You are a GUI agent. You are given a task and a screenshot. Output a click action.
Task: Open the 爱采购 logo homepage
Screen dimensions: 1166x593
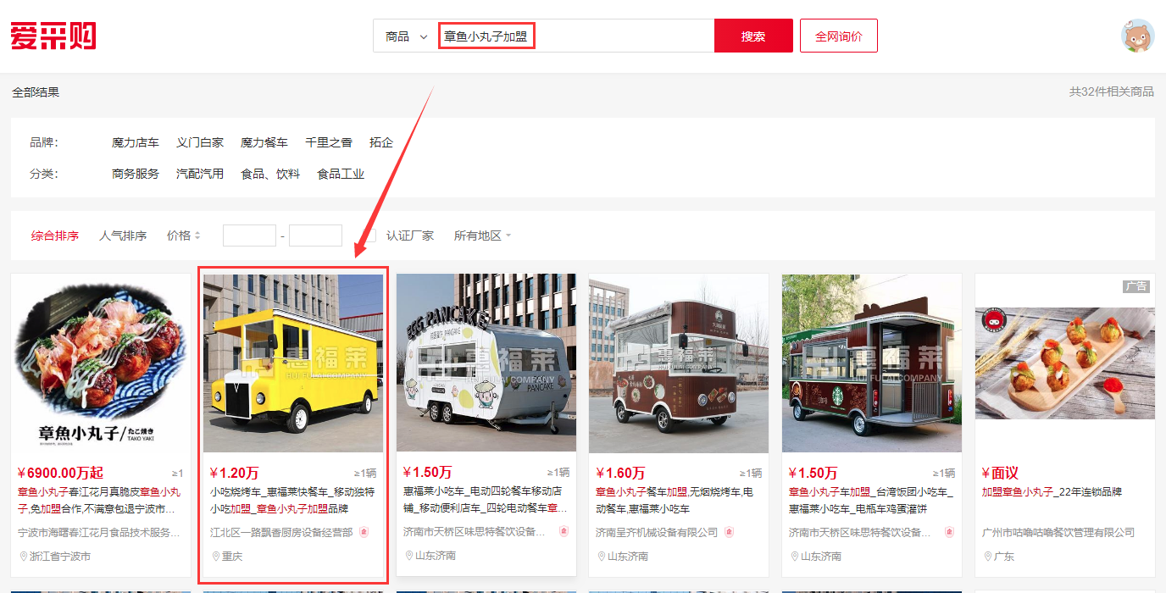click(x=53, y=36)
